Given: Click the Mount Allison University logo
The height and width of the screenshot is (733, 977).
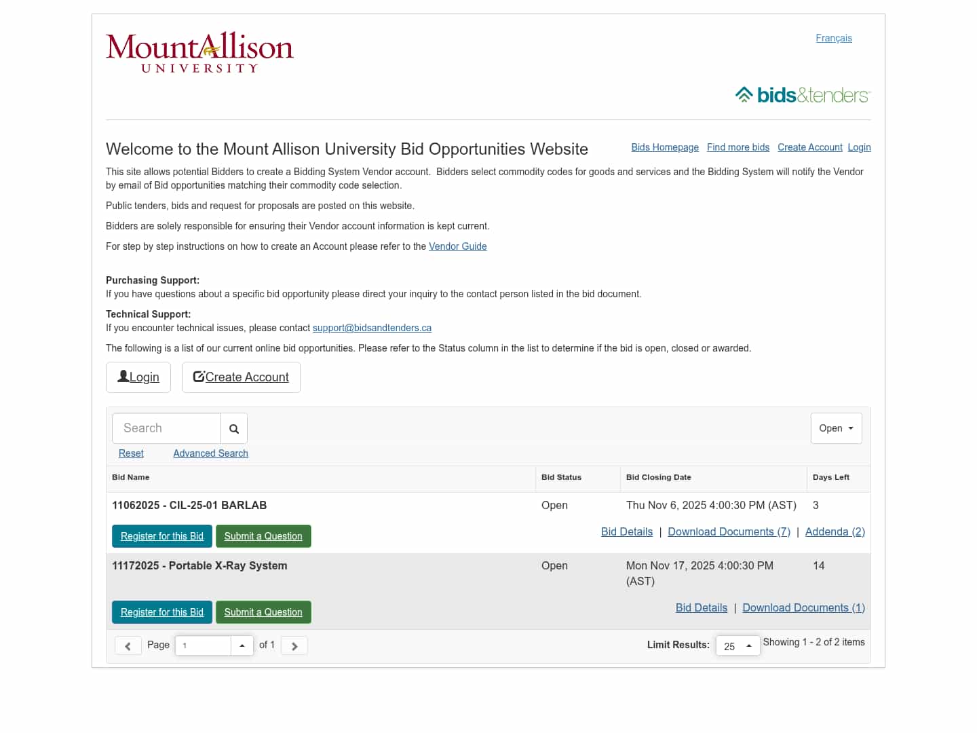Looking at the screenshot, I should [x=199, y=52].
